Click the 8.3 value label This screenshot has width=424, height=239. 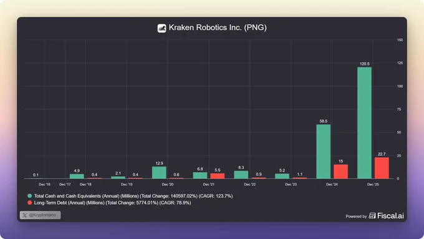[241, 167]
